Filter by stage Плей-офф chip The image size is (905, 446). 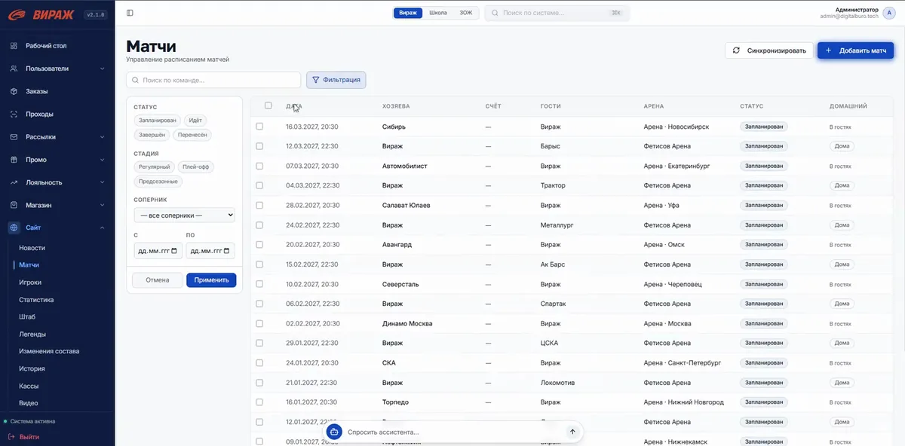pyautogui.click(x=195, y=167)
